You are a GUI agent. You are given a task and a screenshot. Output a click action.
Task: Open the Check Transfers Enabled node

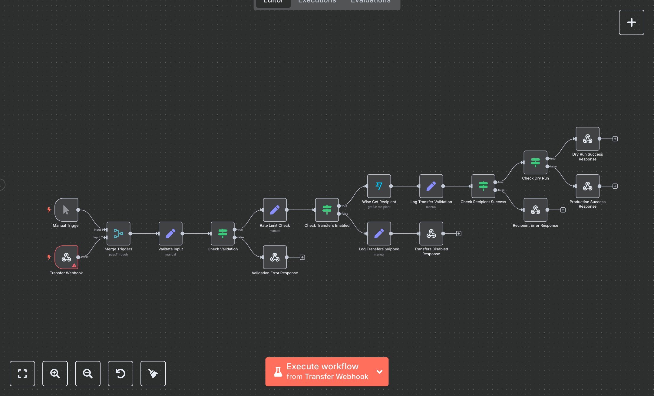coord(327,210)
